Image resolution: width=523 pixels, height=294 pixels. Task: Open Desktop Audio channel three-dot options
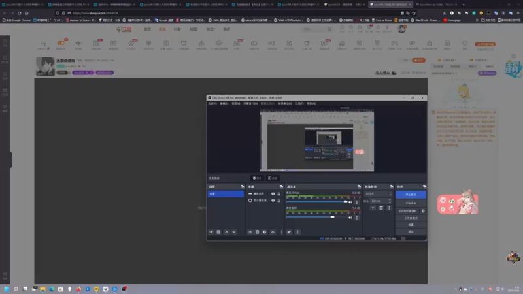coord(356,218)
